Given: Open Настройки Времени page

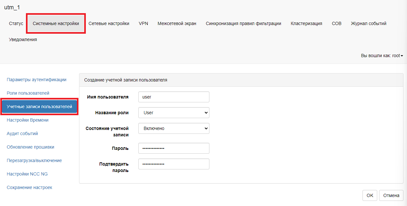Looking at the screenshot, I should point(28,120).
